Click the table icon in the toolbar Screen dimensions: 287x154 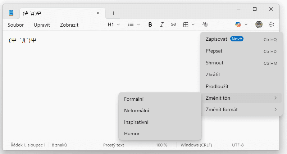pos(186,24)
